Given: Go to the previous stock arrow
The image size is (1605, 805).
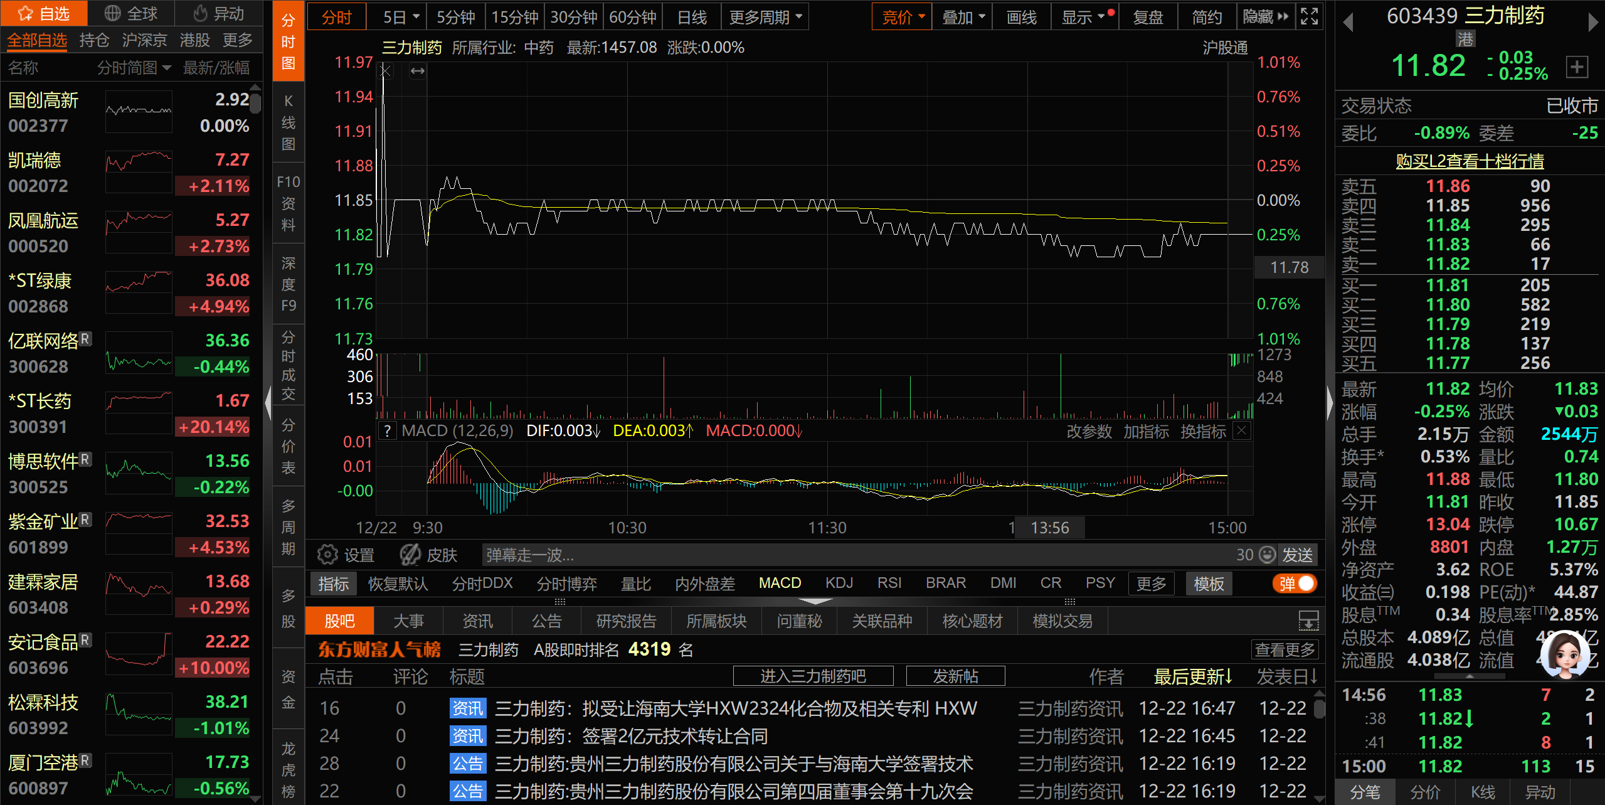Looking at the screenshot, I should click(x=1348, y=23).
